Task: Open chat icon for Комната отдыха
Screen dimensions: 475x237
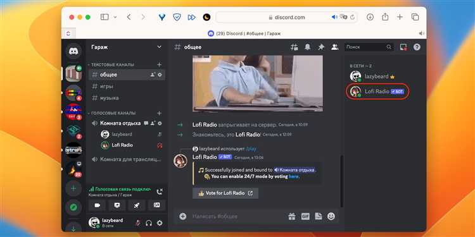Action: pyautogui.click(x=146, y=123)
